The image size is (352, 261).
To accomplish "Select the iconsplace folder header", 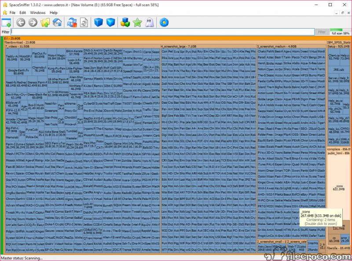I will coord(339,149).
